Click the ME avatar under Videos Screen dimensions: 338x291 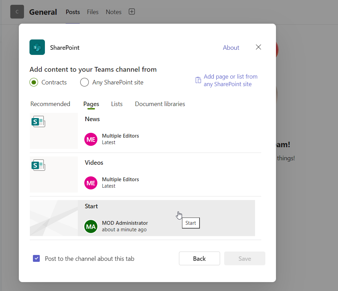(x=90, y=183)
